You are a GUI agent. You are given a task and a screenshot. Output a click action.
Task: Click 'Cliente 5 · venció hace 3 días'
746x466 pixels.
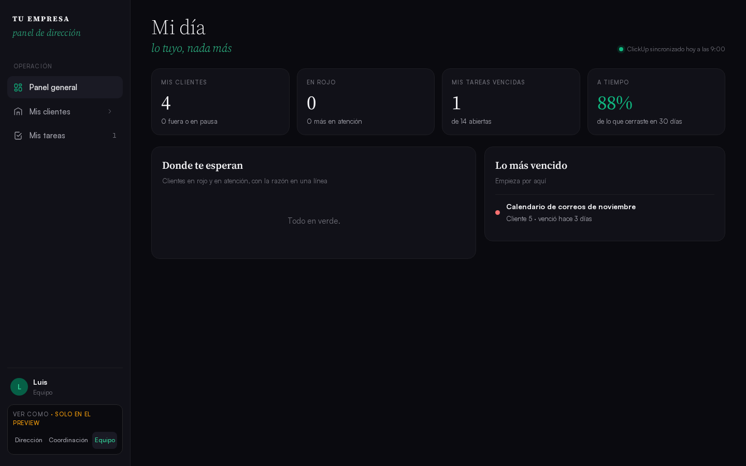tap(549, 219)
